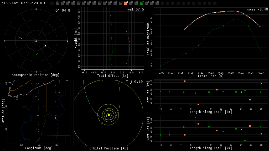Screen dimensions: 269x151
Task: Toggle the green station 17 box
Action: [141, 3]
